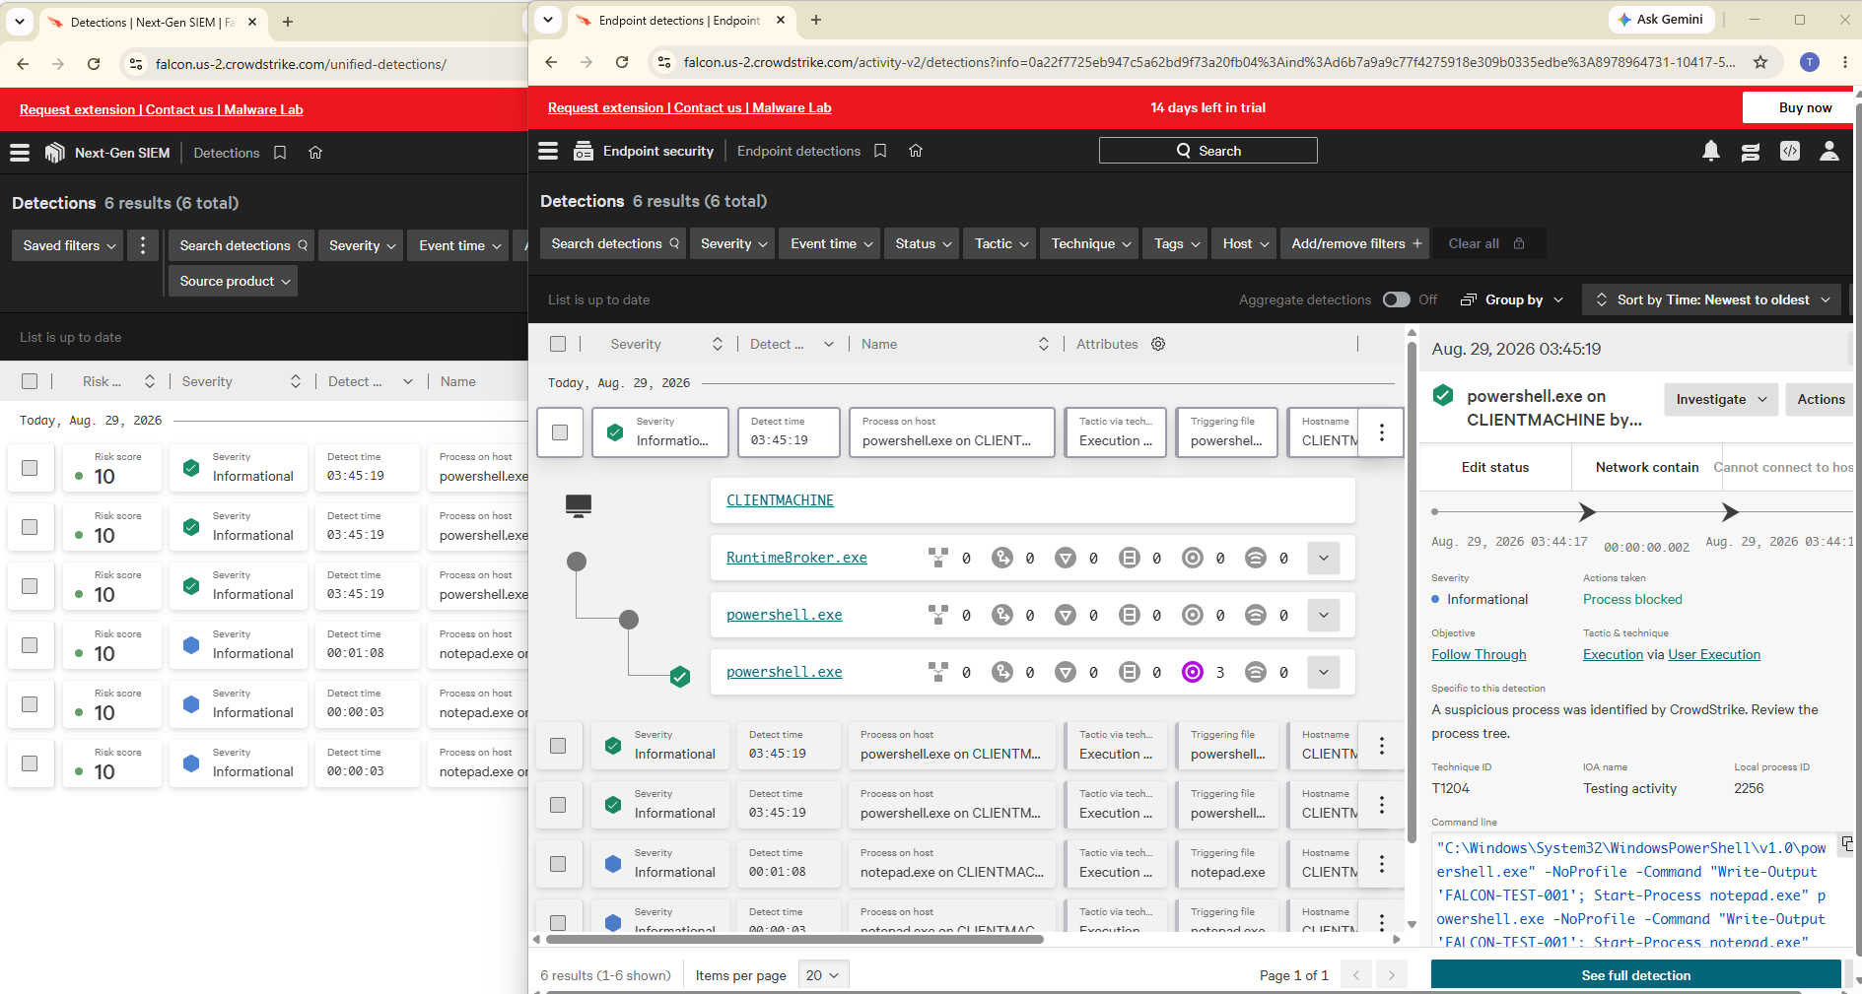Image resolution: width=1862 pixels, height=994 pixels.
Task: Select the expanded 03:45:19 powershell detection checkbox
Action: coord(560,432)
